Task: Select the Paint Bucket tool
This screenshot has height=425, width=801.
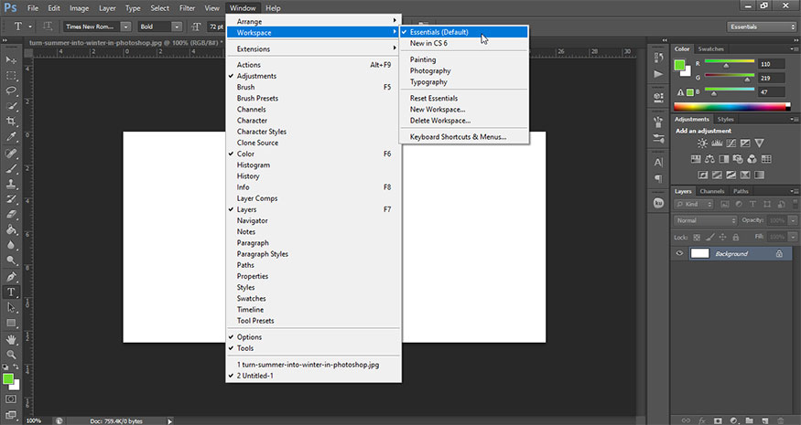Action: pyautogui.click(x=11, y=229)
